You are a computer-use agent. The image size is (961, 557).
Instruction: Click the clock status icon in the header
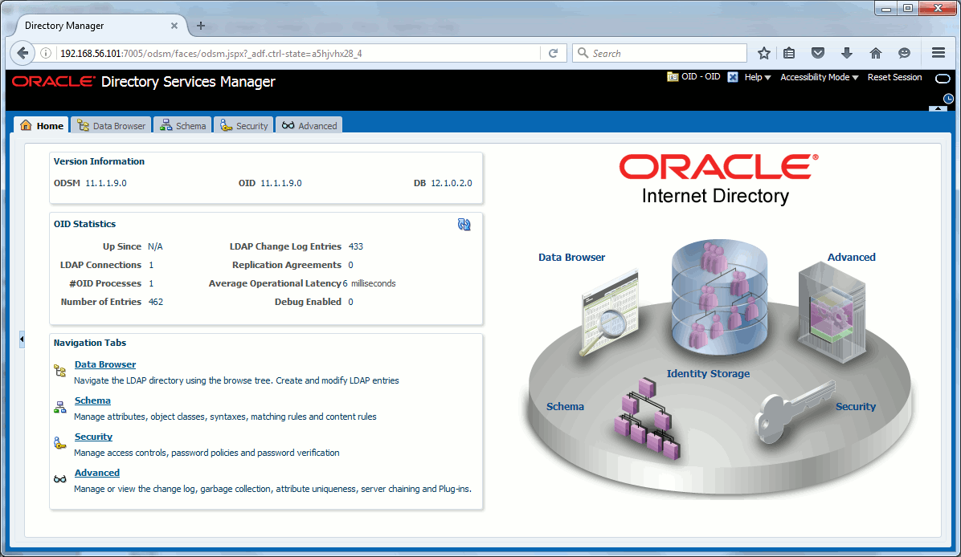(948, 99)
